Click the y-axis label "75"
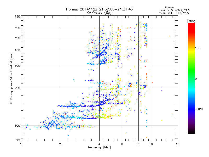The height and width of the screenshot is (157, 209). (x=18, y=140)
